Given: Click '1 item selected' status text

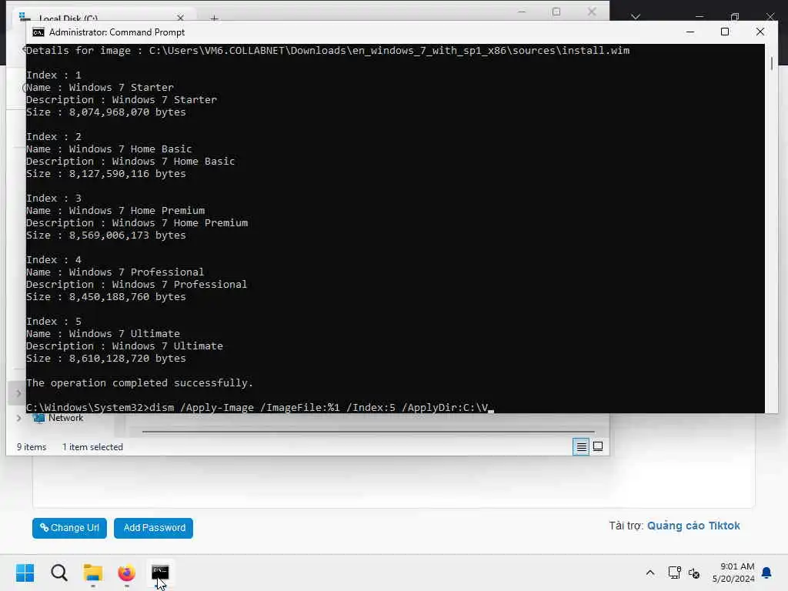Looking at the screenshot, I should click(92, 447).
